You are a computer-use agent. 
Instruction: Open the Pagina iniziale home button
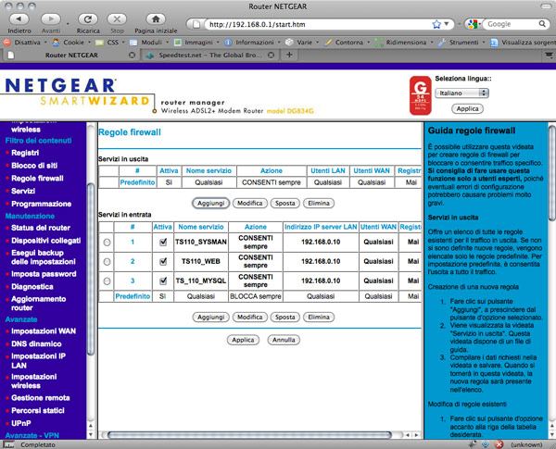coord(156,19)
